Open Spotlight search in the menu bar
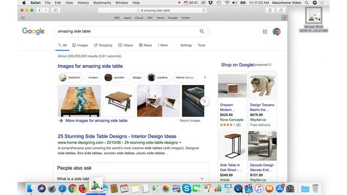Screen dimensions: 347x195 coord(307,3)
